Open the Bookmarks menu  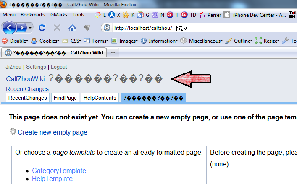[33, 15]
